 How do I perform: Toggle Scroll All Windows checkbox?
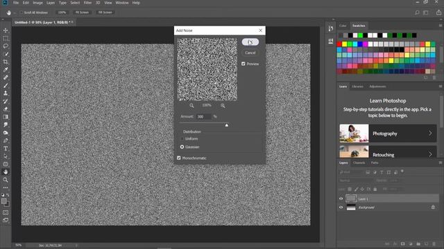[22, 12]
